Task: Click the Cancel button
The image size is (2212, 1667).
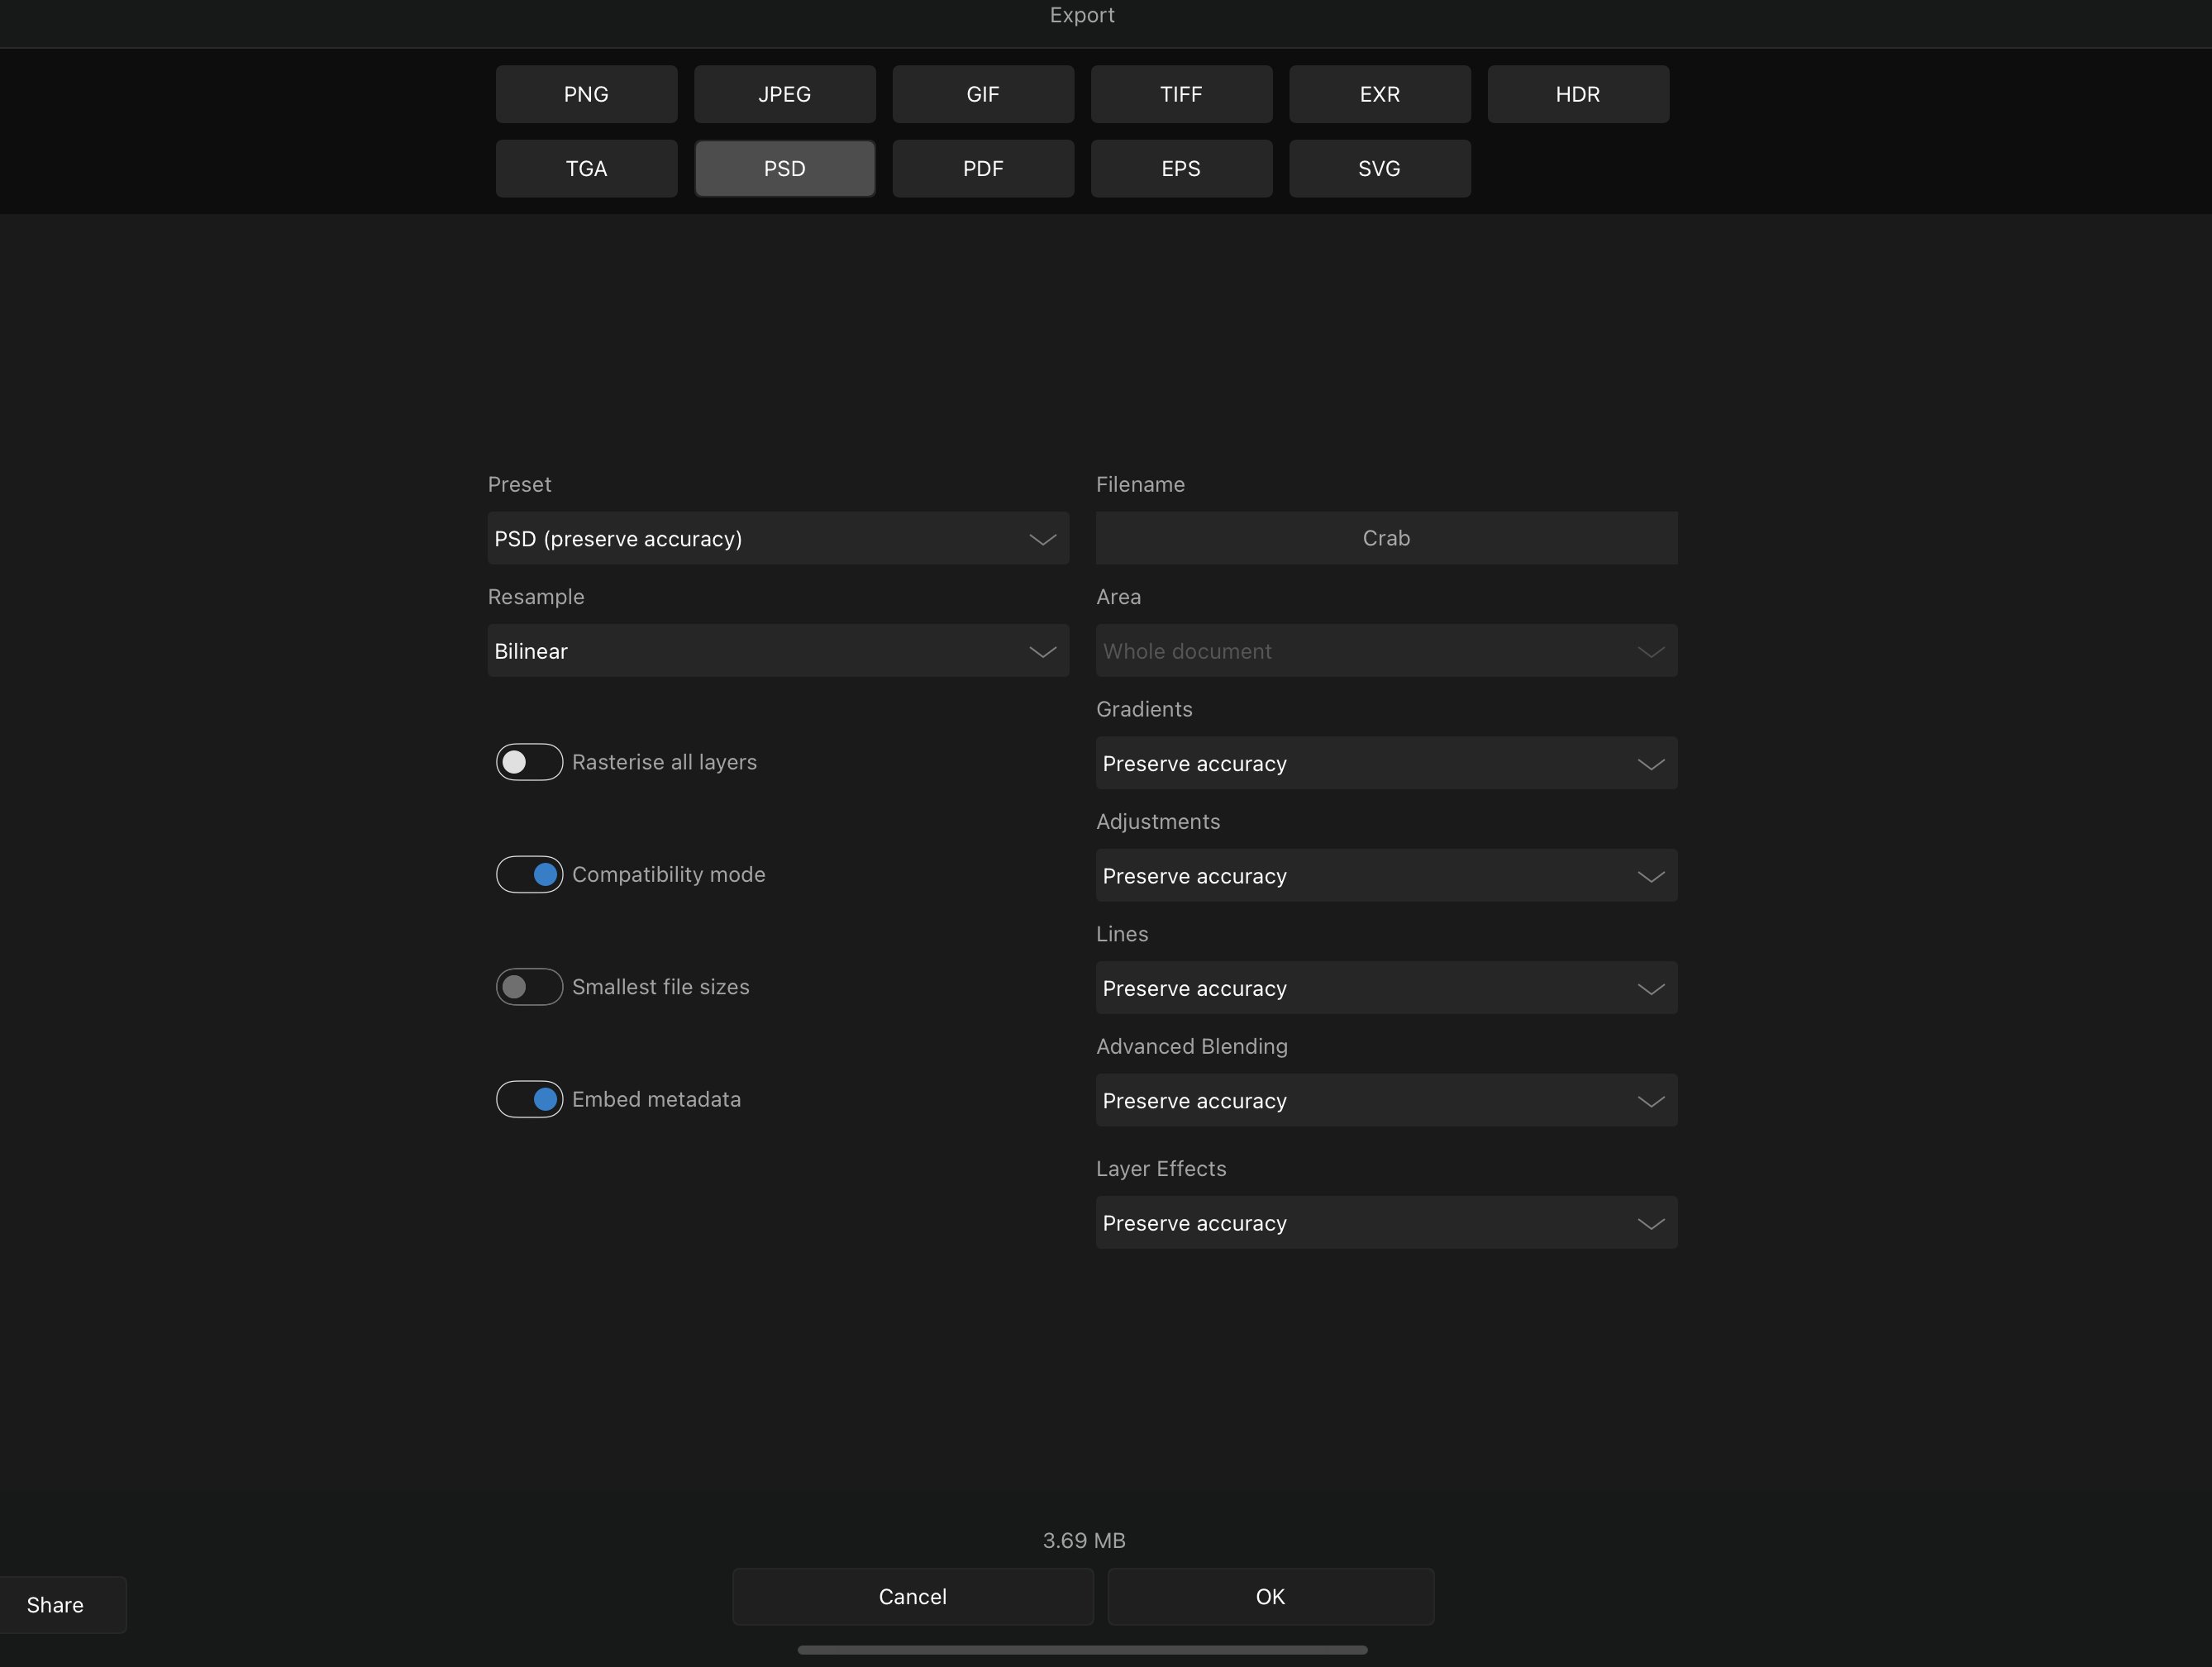Action: point(913,1596)
